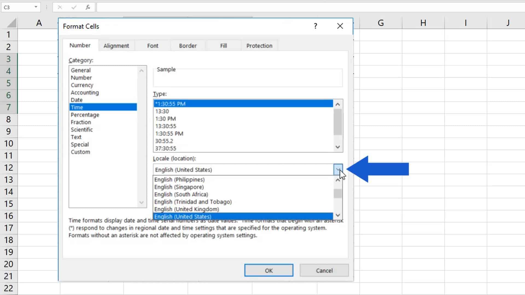This screenshot has height=295, width=525.
Task: Select the Border tab
Action: click(x=188, y=45)
